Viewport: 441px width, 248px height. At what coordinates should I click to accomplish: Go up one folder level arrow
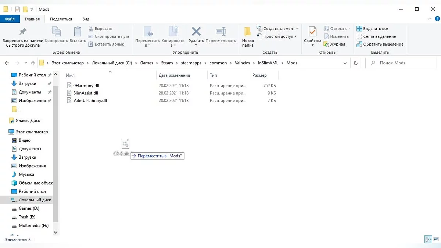click(33, 63)
